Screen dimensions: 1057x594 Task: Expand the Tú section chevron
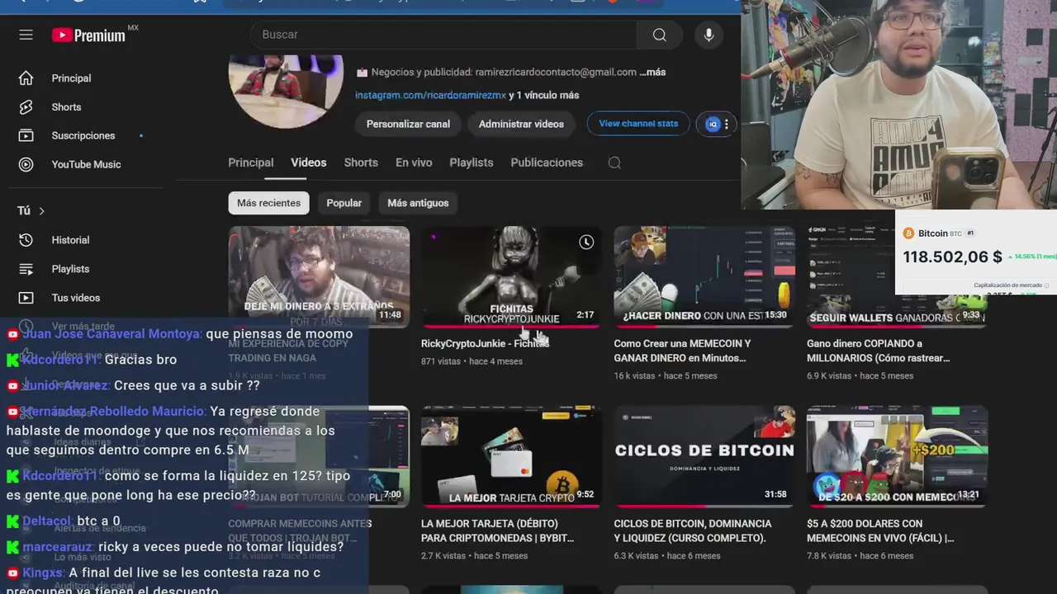[x=41, y=211]
